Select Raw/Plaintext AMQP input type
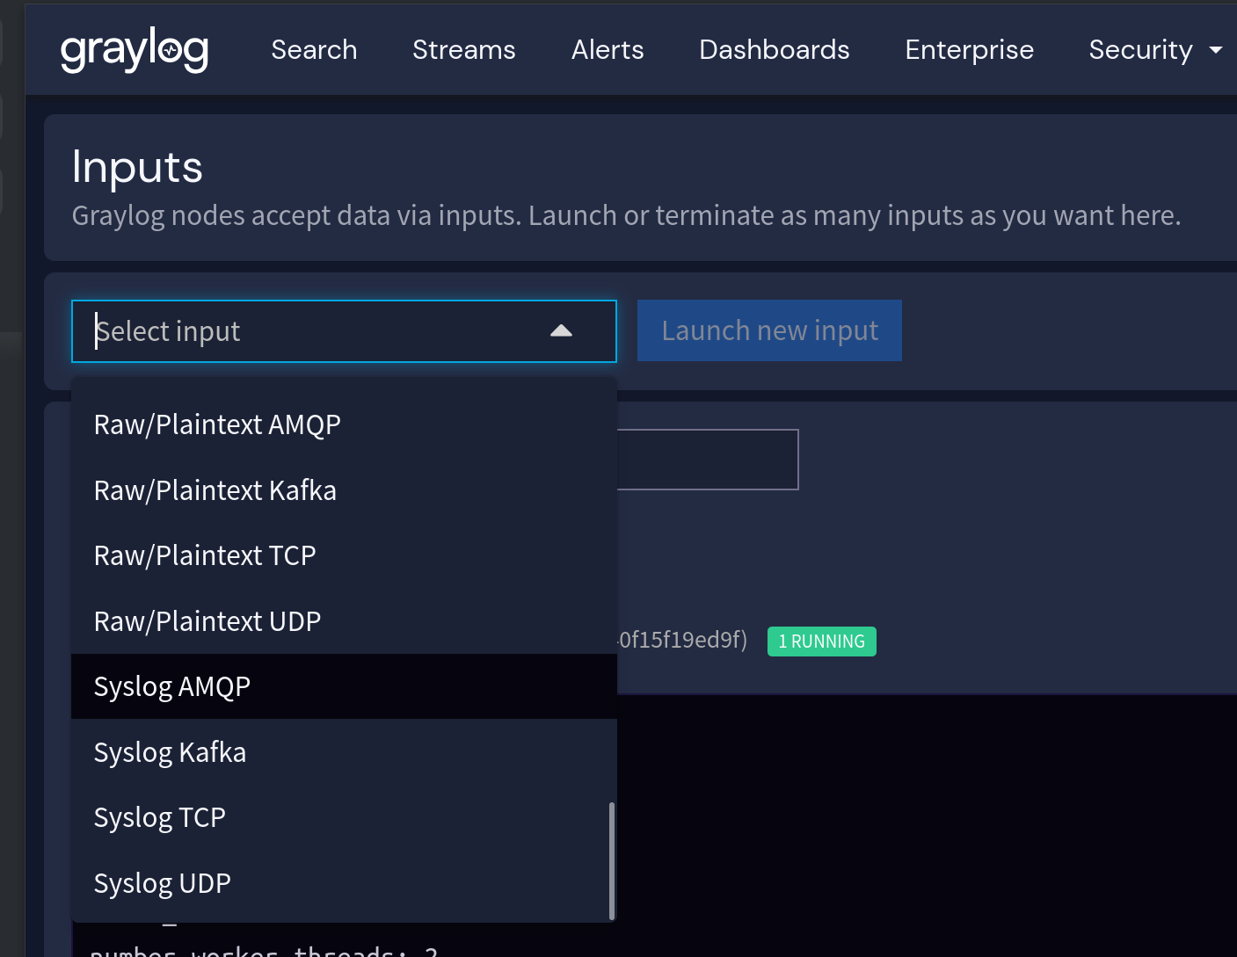This screenshot has width=1237, height=957. [217, 424]
